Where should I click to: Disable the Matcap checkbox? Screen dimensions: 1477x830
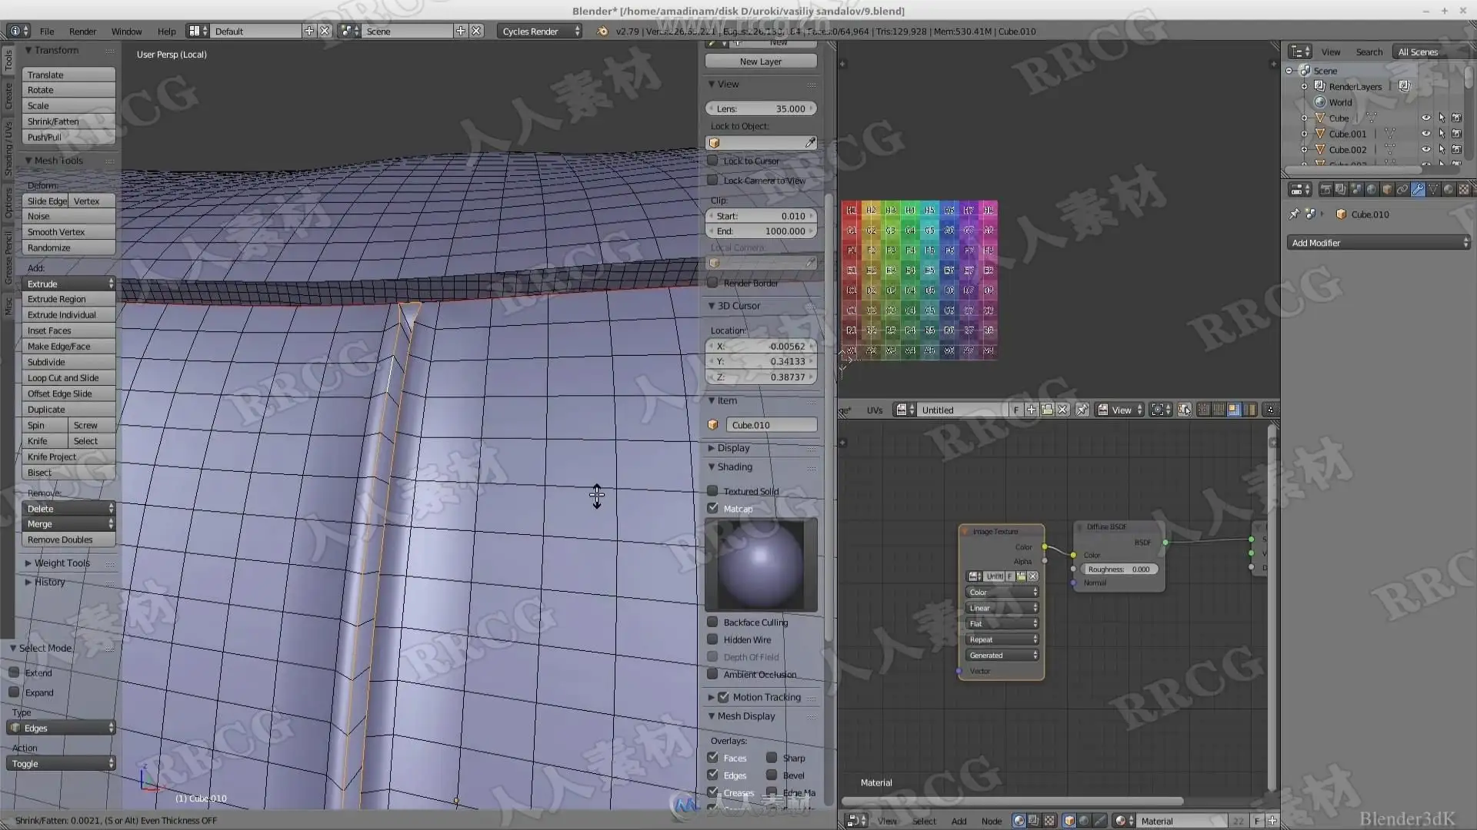click(x=712, y=509)
